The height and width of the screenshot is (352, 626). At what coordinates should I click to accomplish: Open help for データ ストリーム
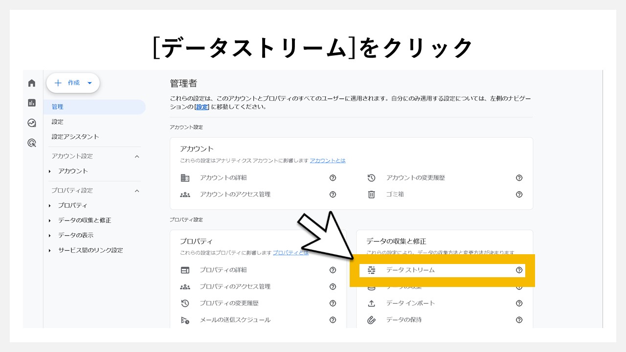click(519, 270)
